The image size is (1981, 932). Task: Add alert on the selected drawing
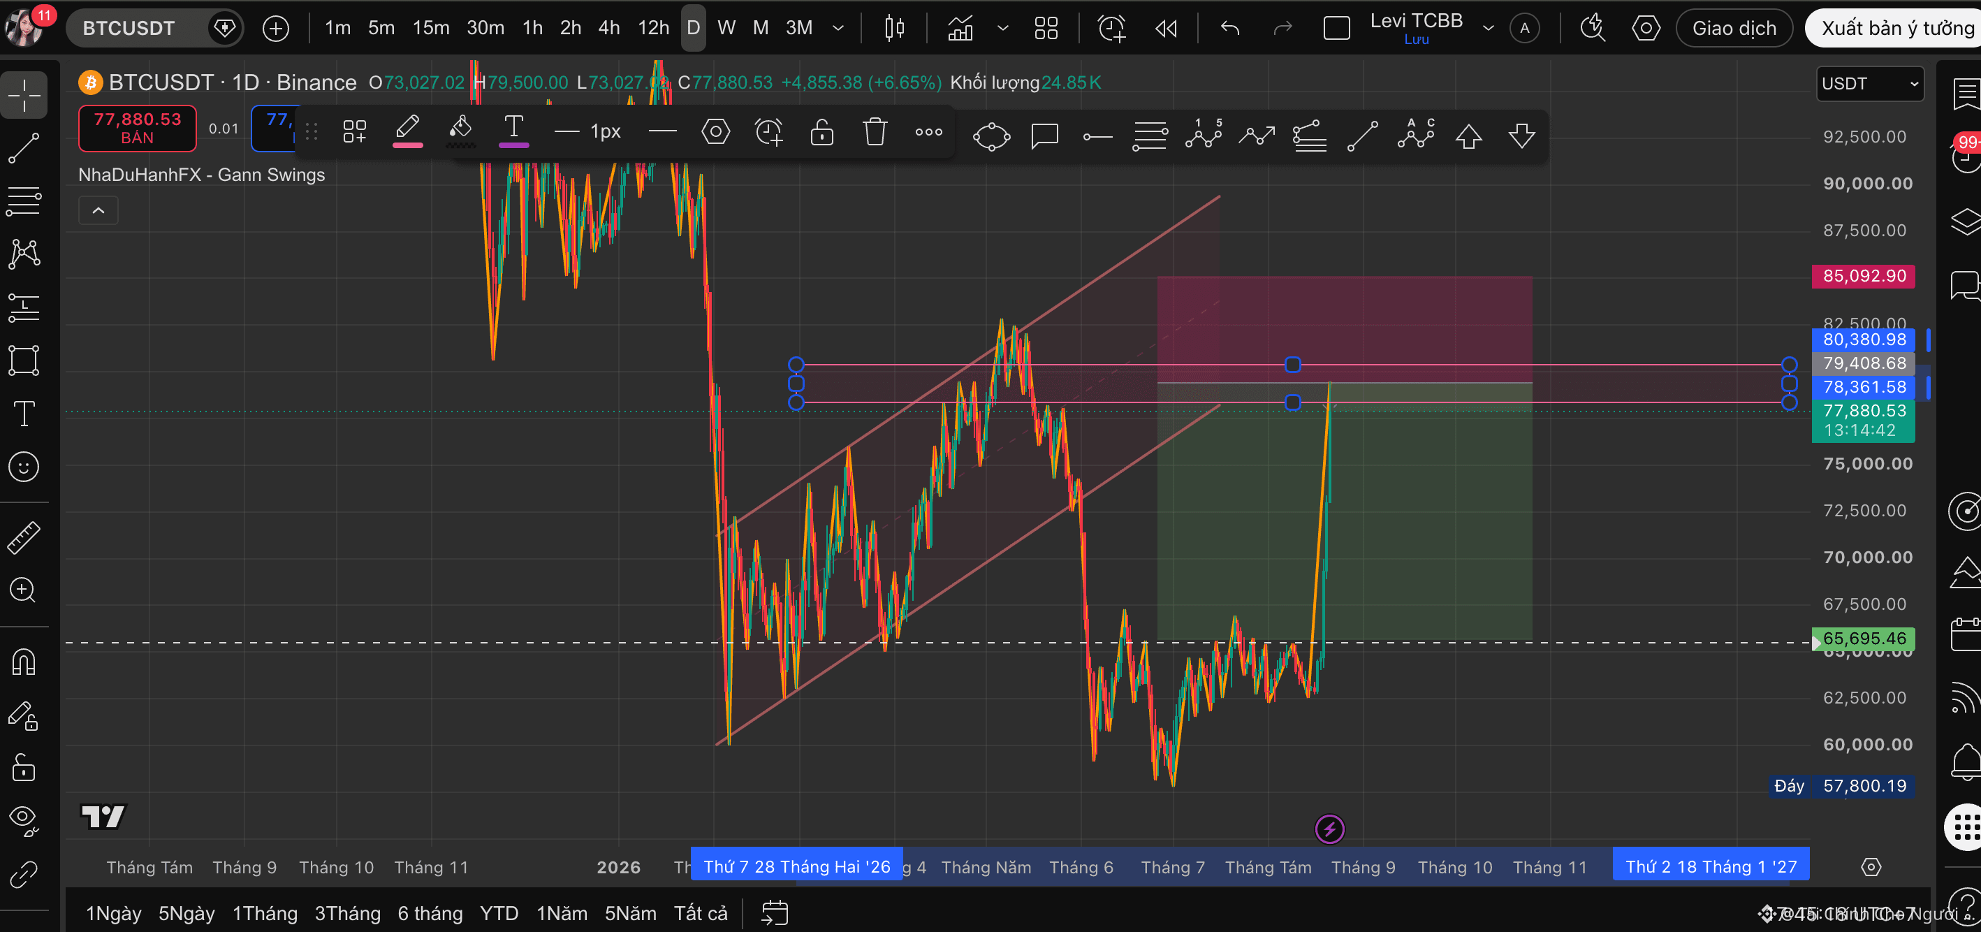[x=768, y=131]
